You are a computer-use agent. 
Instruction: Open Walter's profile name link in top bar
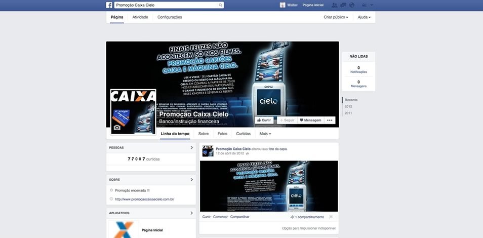292,5
